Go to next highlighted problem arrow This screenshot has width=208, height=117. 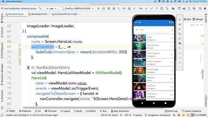tap(201, 25)
